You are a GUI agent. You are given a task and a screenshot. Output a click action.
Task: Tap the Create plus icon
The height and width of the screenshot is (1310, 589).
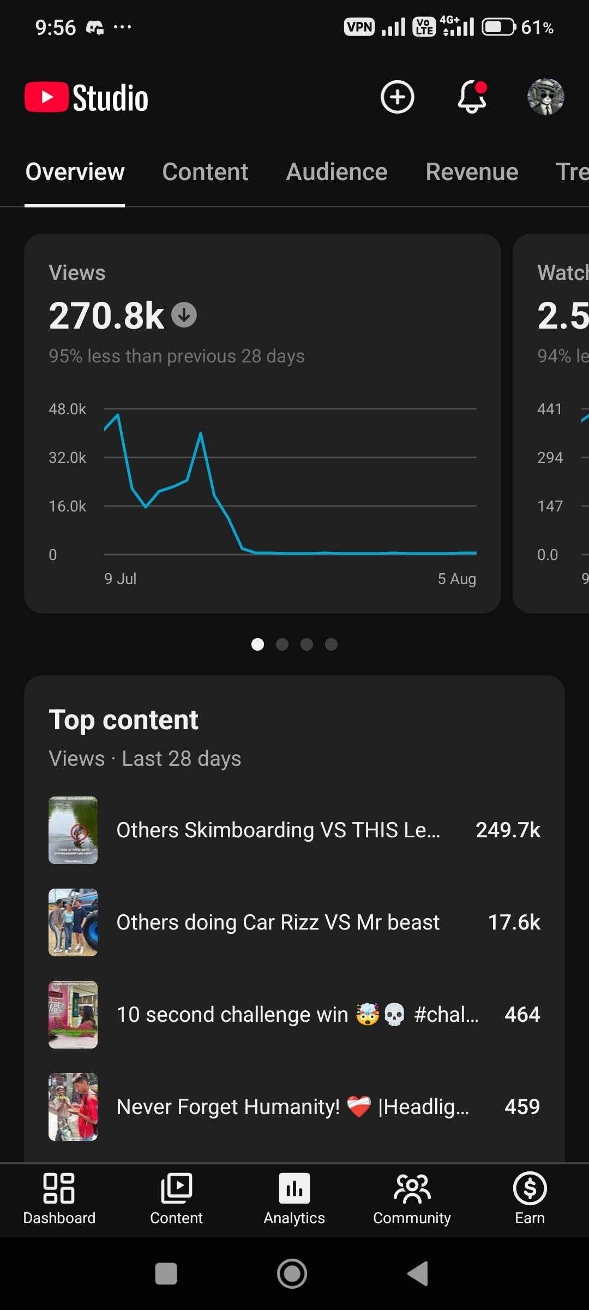click(x=397, y=97)
